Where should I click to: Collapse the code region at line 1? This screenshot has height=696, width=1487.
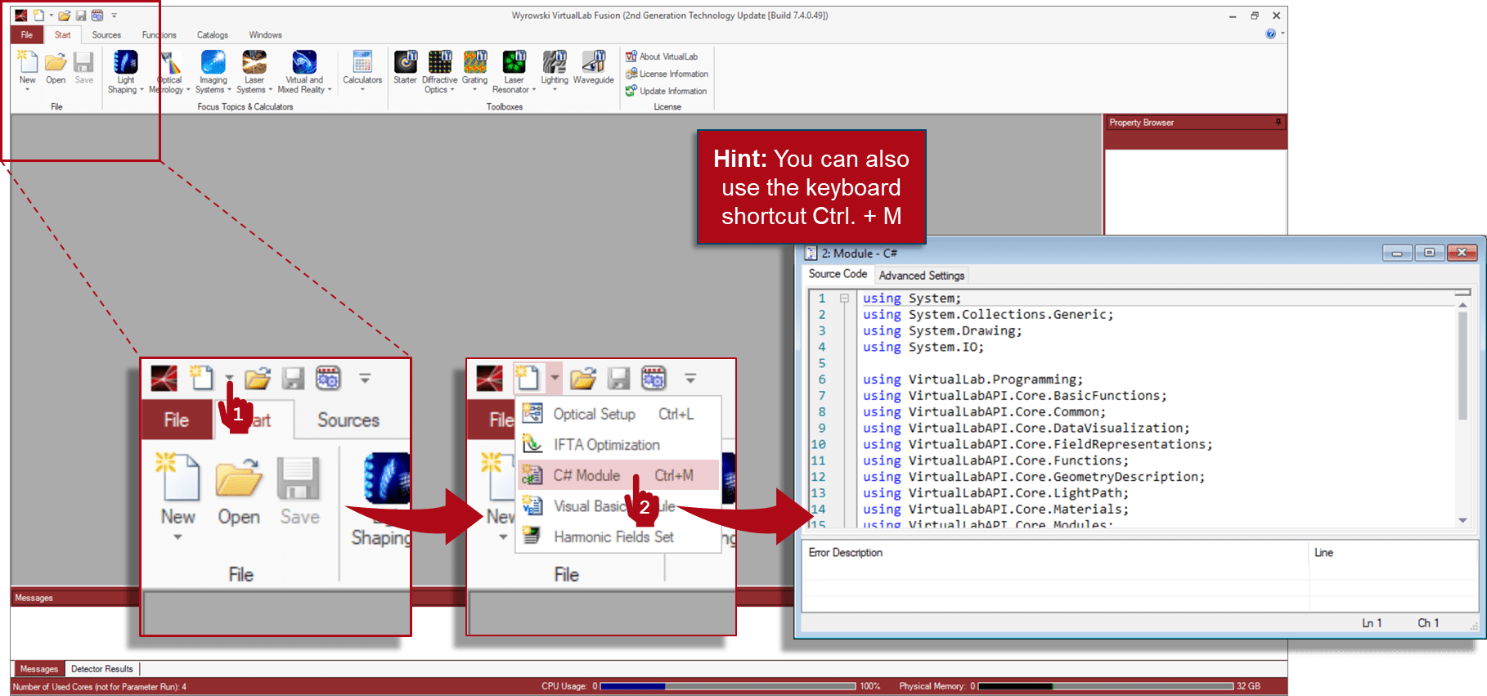(845, 299)
